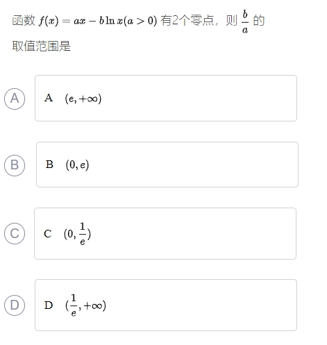
Task: Click the b/a fraction in the question
Action: (245, 22)
